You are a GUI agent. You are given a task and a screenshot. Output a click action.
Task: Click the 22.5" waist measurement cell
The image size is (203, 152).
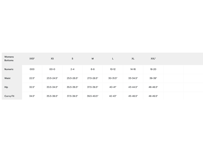(x=32, y=78)
